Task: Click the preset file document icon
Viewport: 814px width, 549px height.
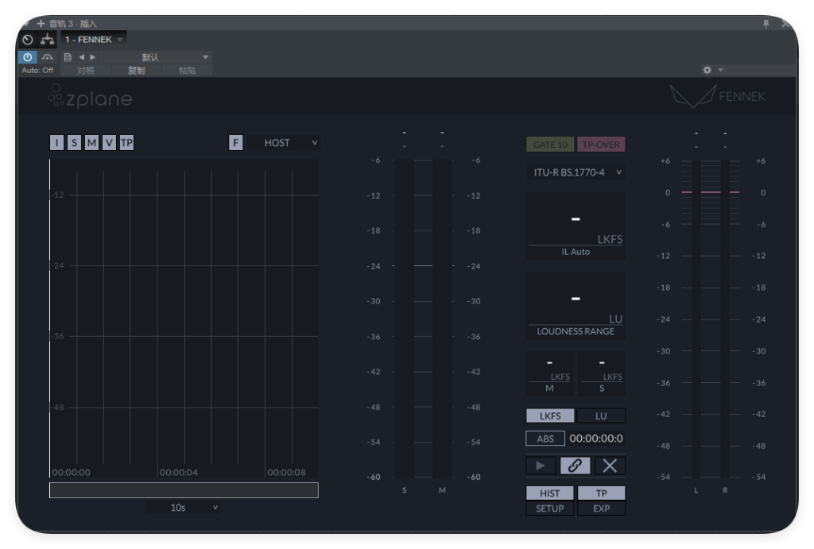Action: click(68, 57)
